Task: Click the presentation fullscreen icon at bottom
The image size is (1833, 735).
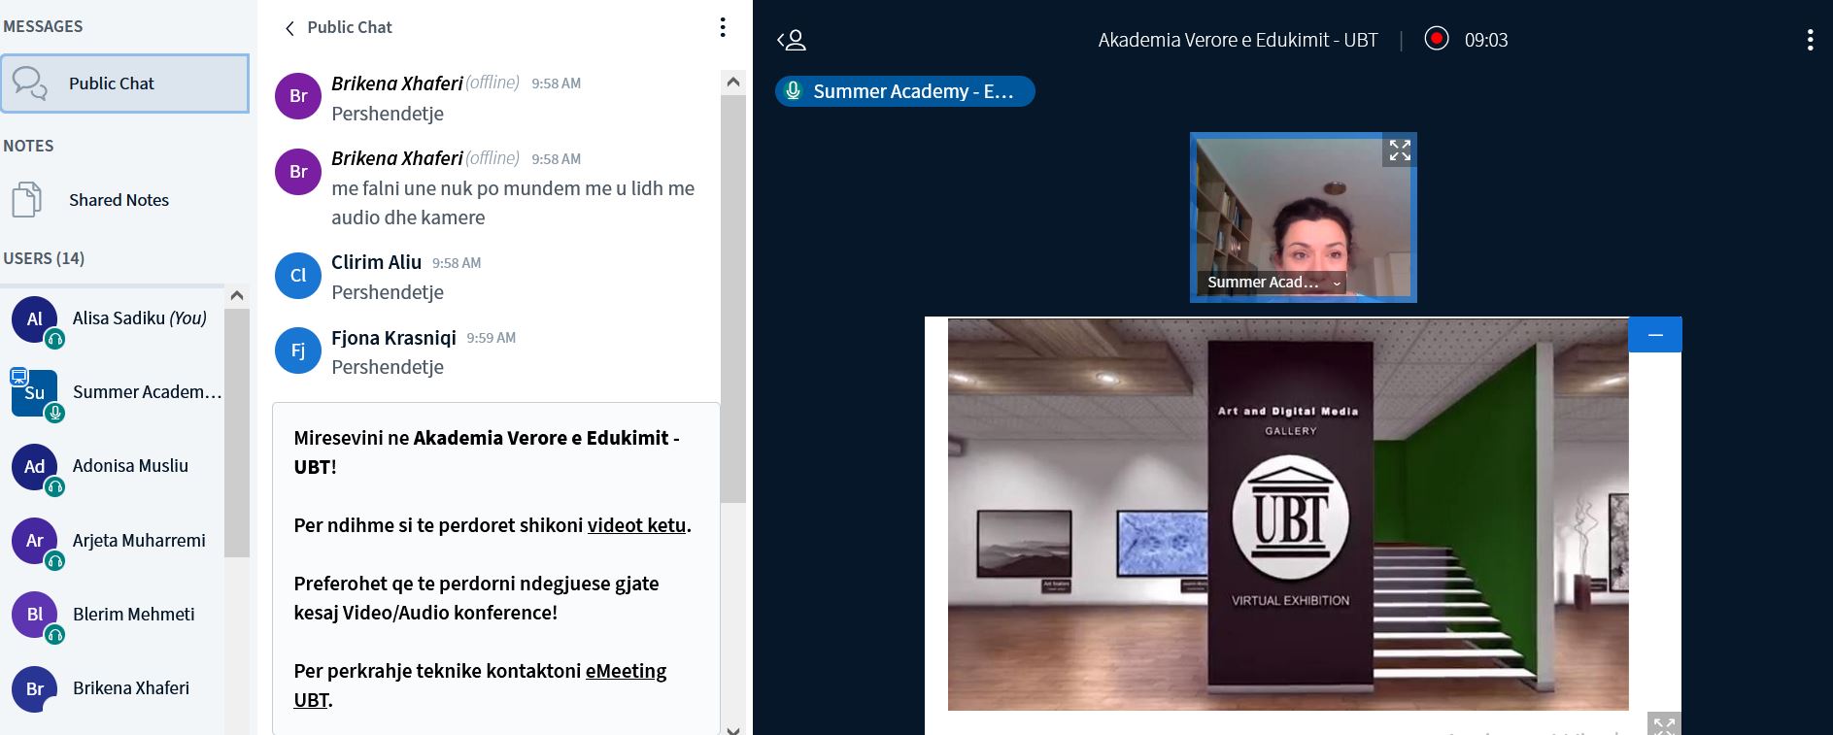Action: click(1663, 724)
